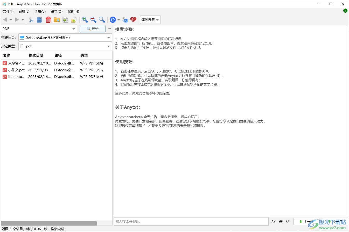Open the 文件(F) menu
Screen dimensions: 349x232
[8, 11]
